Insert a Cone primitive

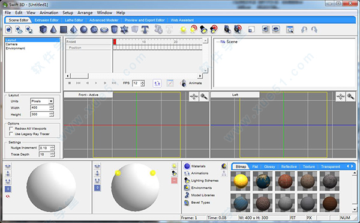coord(53,29)
